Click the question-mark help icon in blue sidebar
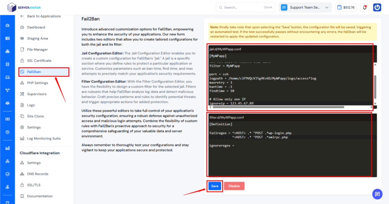 8,132
